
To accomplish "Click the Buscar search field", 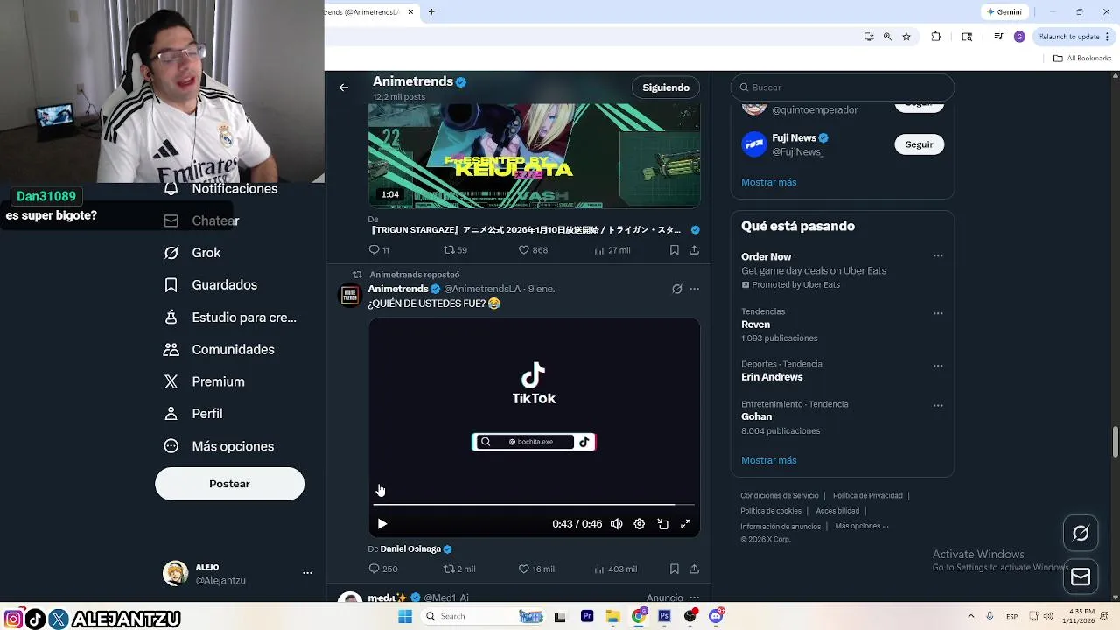I will pos(843,87).
